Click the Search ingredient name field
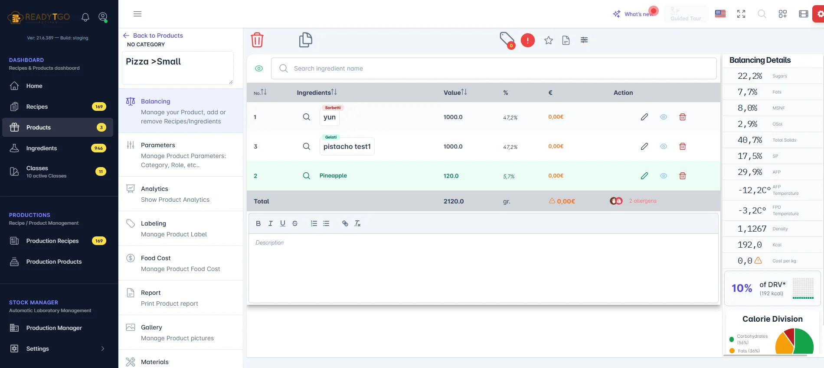Screen dimensions: 824x368 click(494, 68)
